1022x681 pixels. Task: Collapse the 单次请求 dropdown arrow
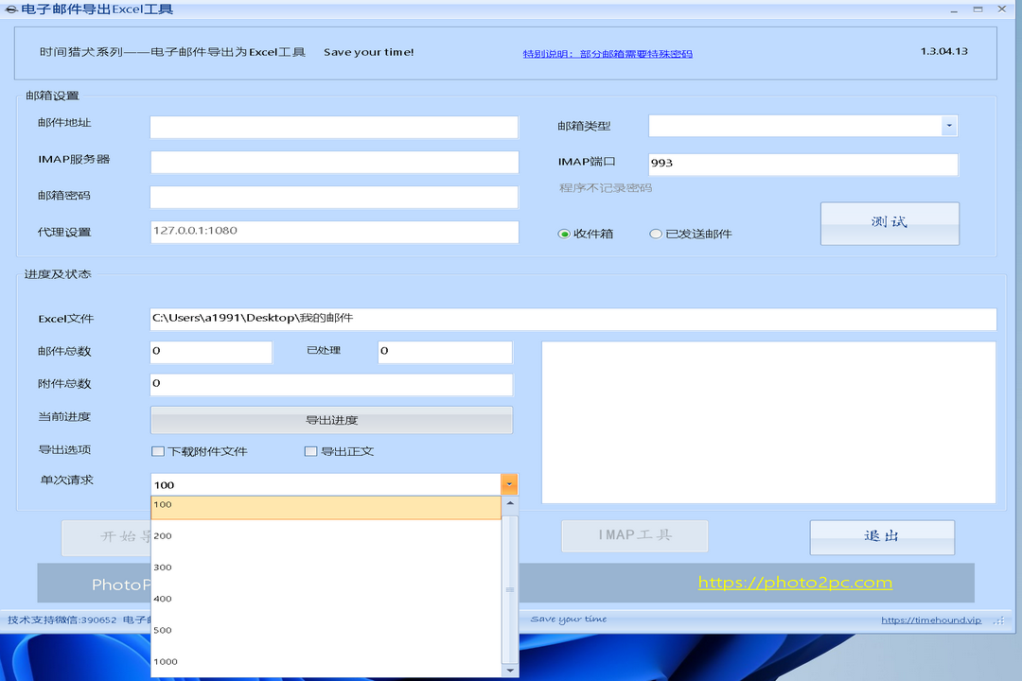click(x=510, y=484)
